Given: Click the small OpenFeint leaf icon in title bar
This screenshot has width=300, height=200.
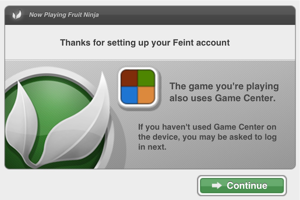Looking at the screenshot, I should point(17,15).
